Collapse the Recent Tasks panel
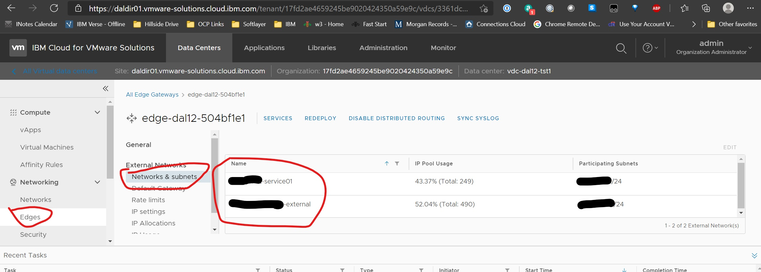 point(754,256)
